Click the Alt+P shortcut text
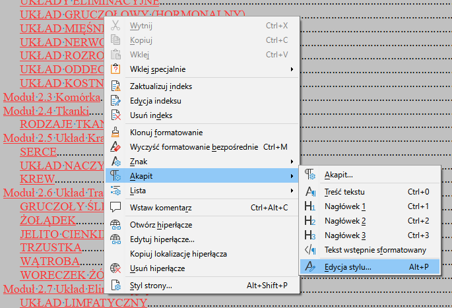Image resolution: width=452 pixels, height=308 pixels. click(x=419, y=267)
